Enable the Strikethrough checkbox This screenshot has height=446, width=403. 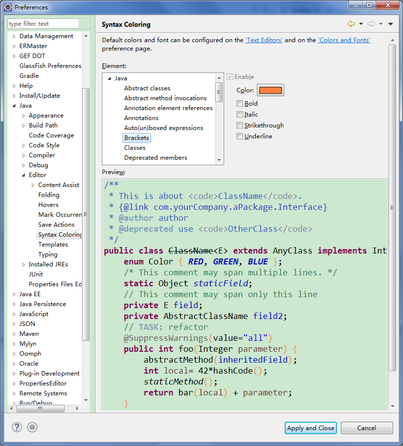tap(240, 126)
